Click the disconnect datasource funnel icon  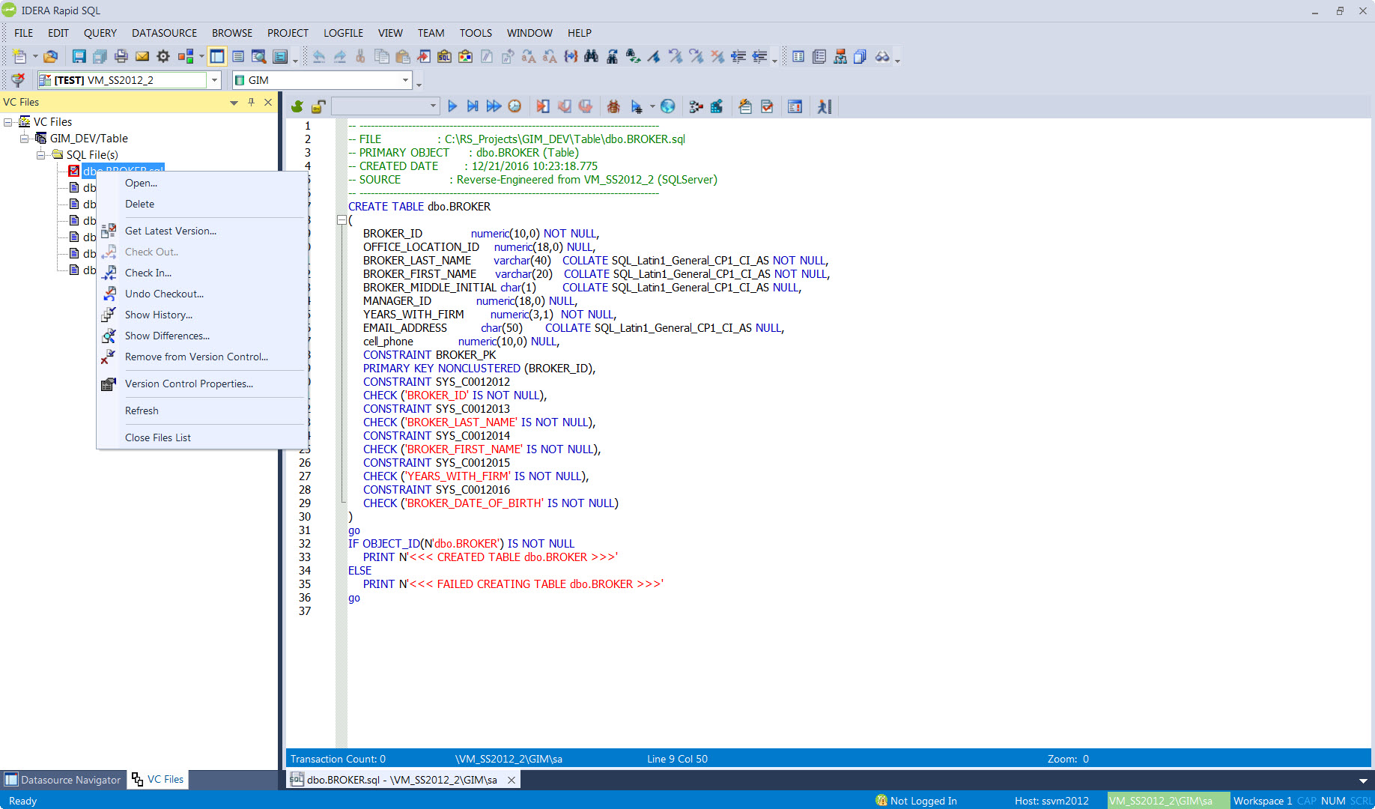click(18, 80)
